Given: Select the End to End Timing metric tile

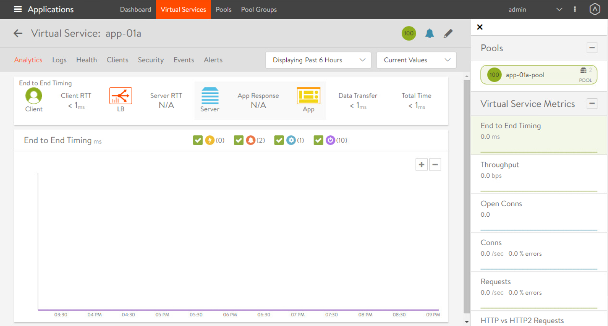Looking at the screenshot, I should click(x=539, y=135).
